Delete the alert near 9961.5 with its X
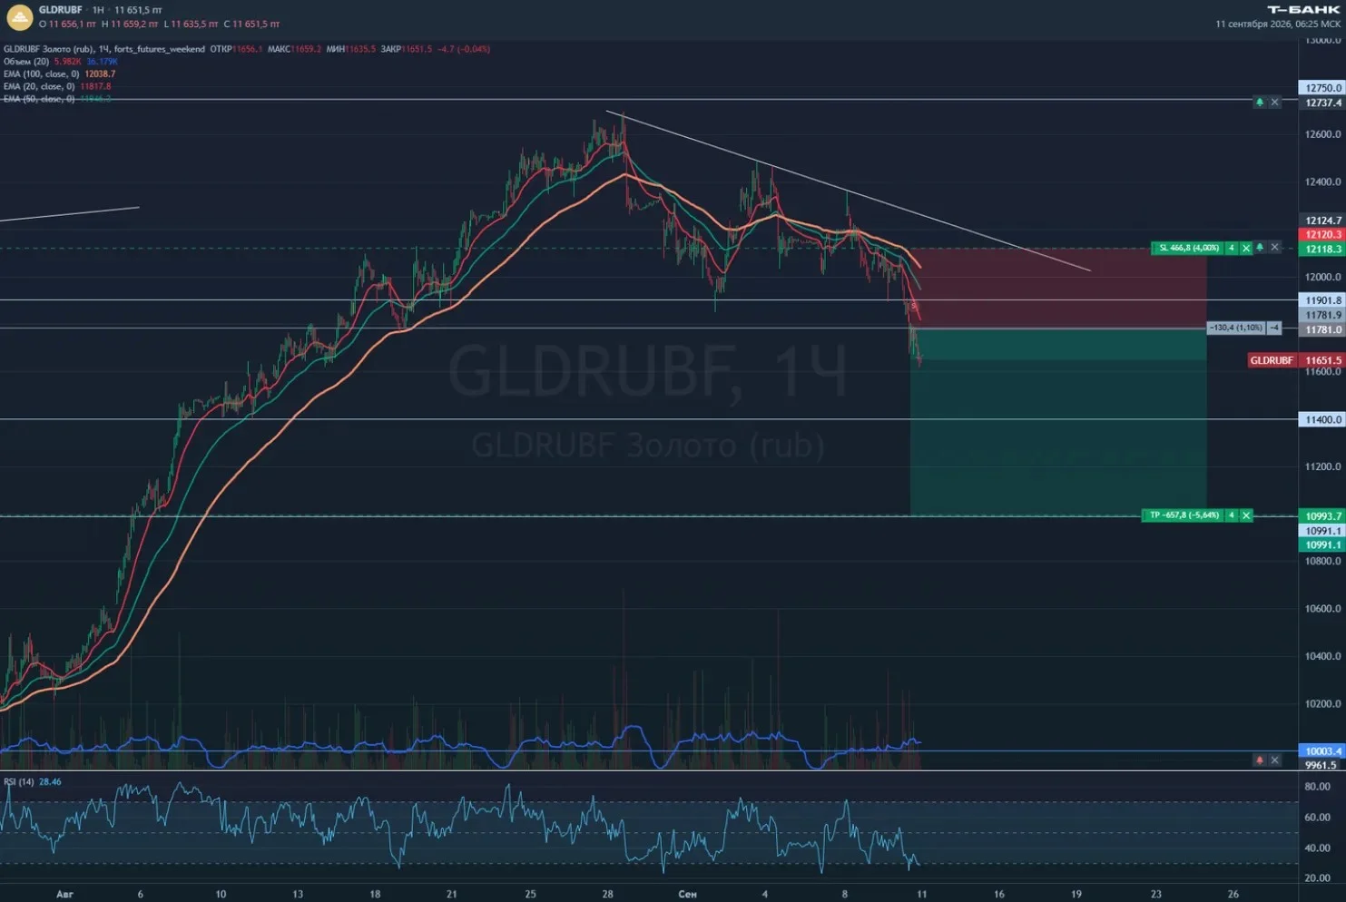This screenshot has width=1346, height=902. pyautogui.click(x=1274, y=760)
